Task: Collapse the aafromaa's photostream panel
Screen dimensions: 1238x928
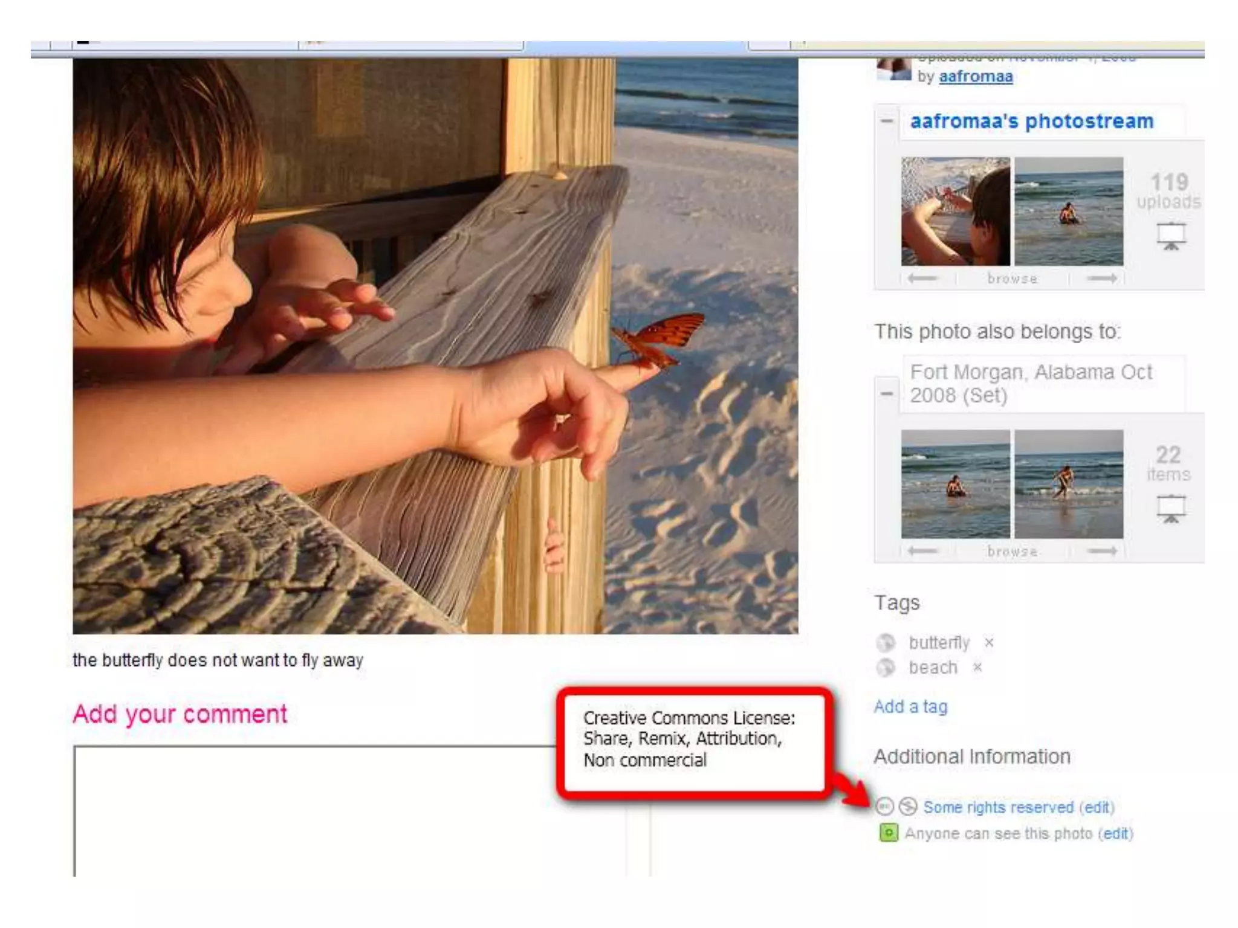Action: (x=887, y=121)
